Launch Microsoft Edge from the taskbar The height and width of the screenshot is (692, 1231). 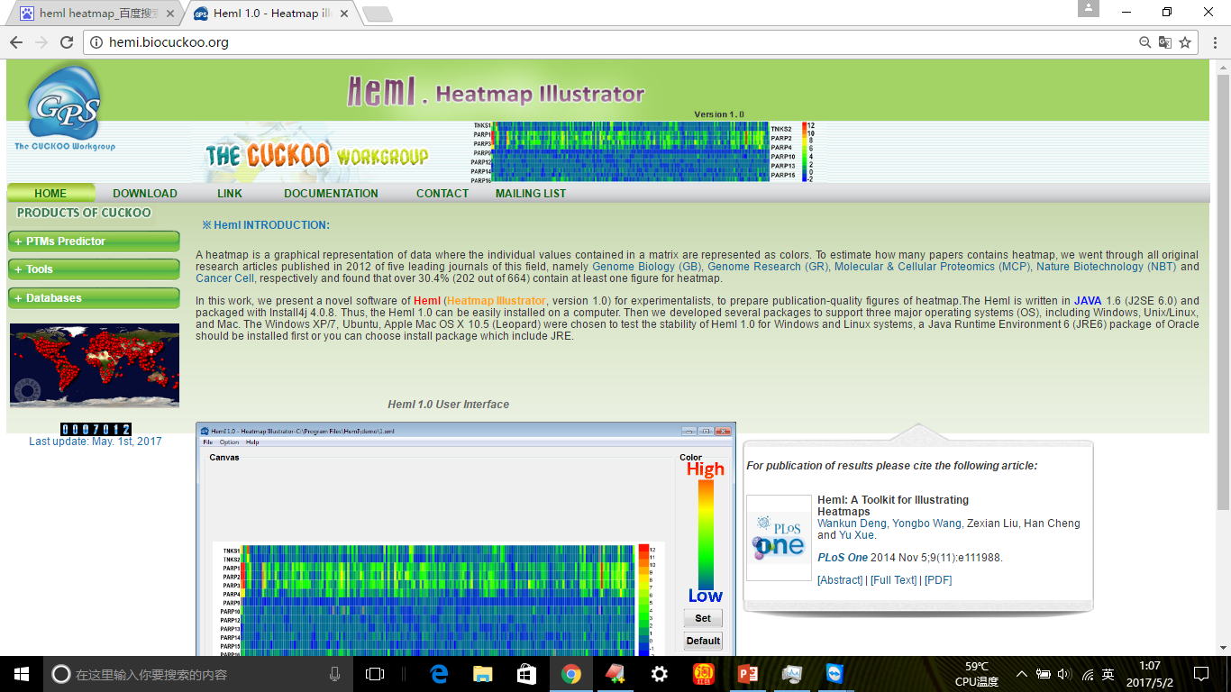(x=440, y=674)
